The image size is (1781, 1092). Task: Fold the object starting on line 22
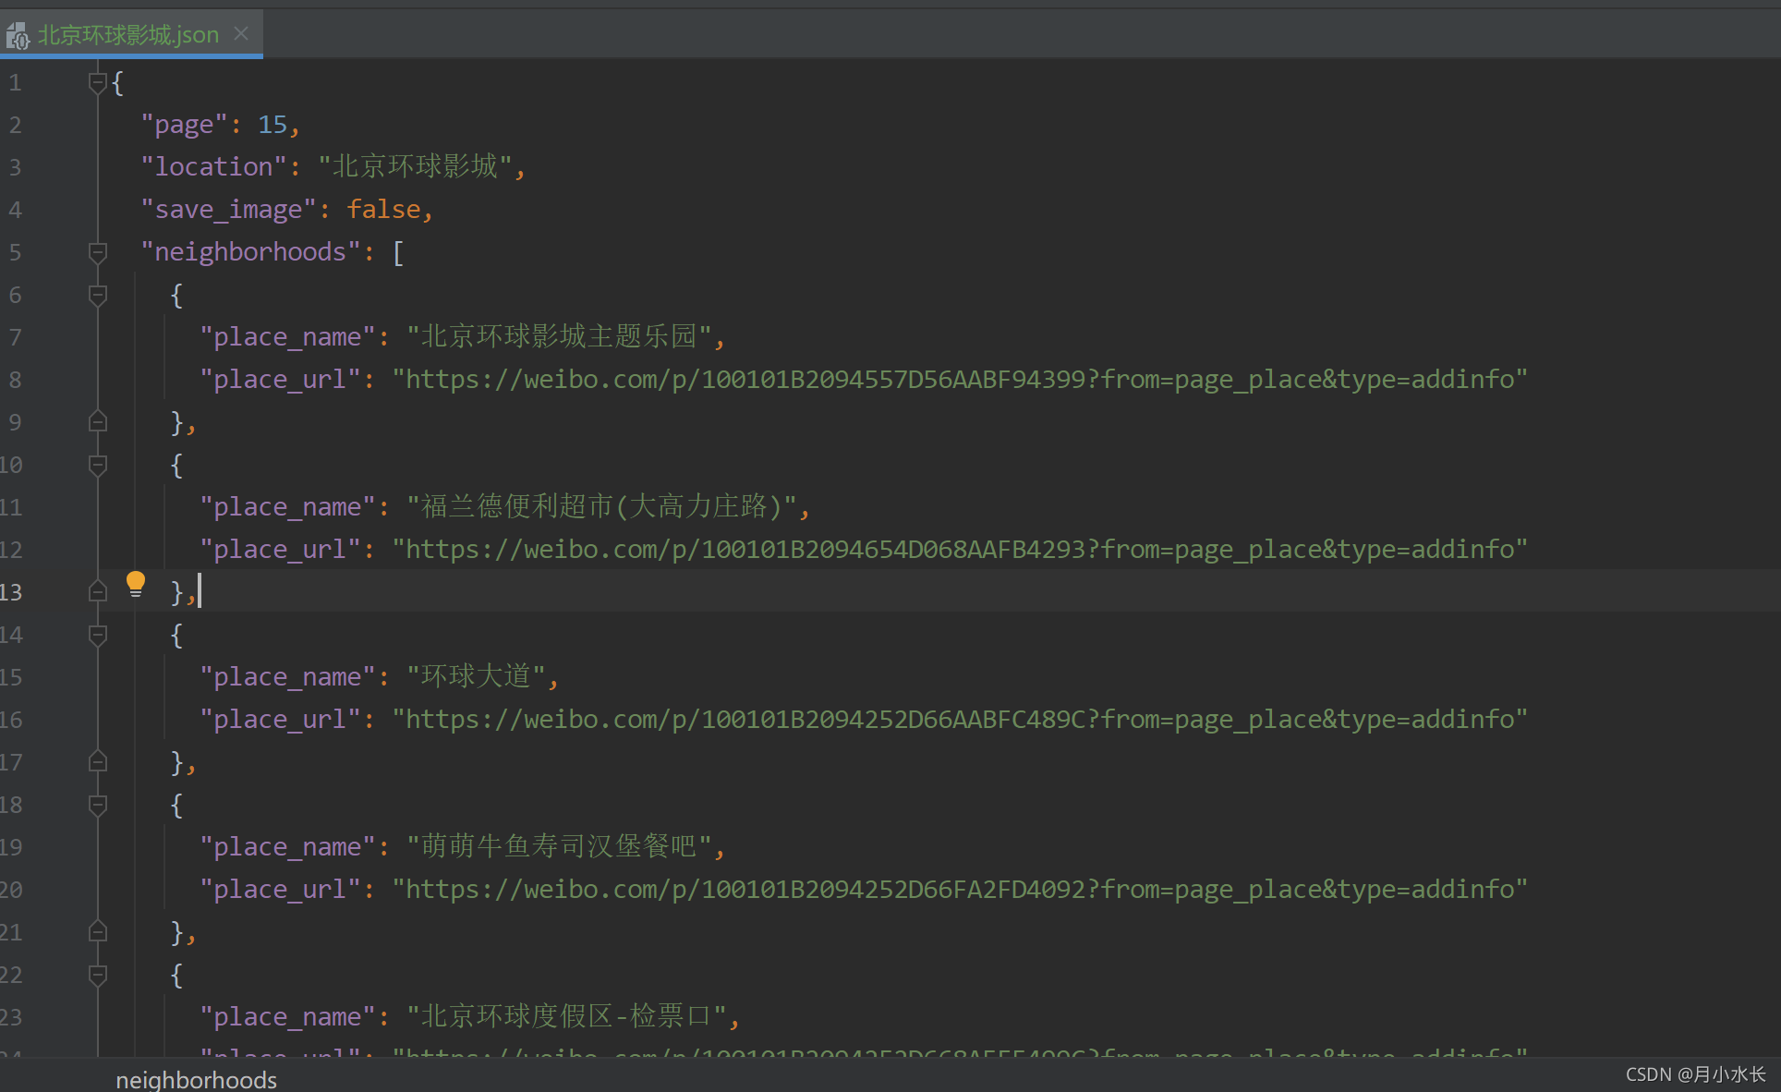point(97,975)
